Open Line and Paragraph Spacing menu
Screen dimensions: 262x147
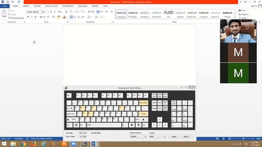click(90, 17)
